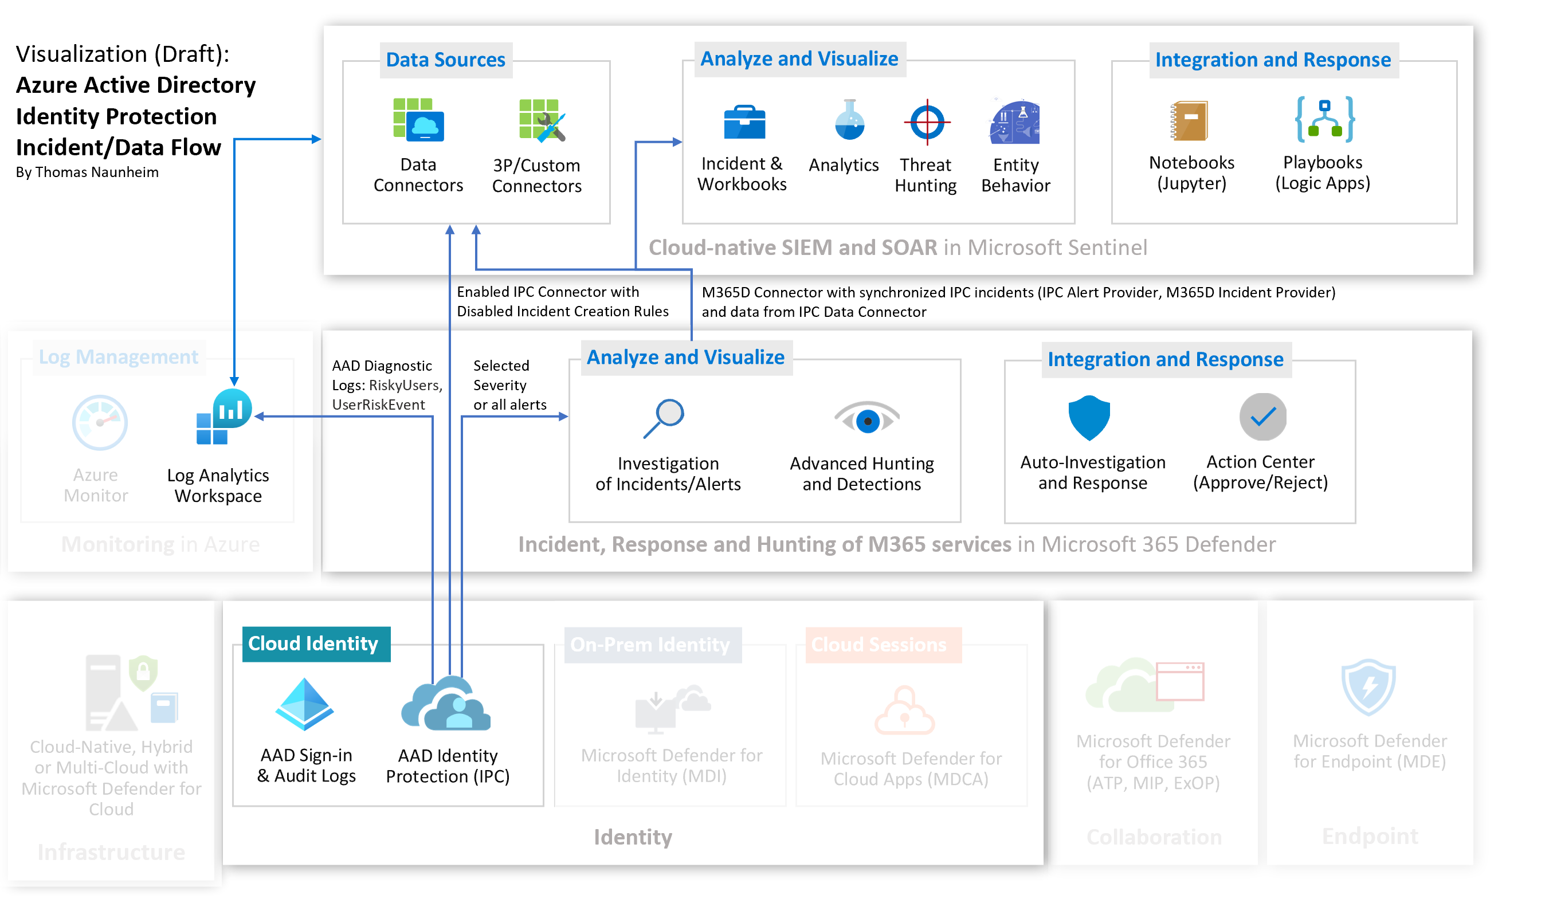The width and height of the screenshot is (1549, 899).
Task: Click the 'Visualization (Draft):' title line
Action: click(x=122, y=54)
